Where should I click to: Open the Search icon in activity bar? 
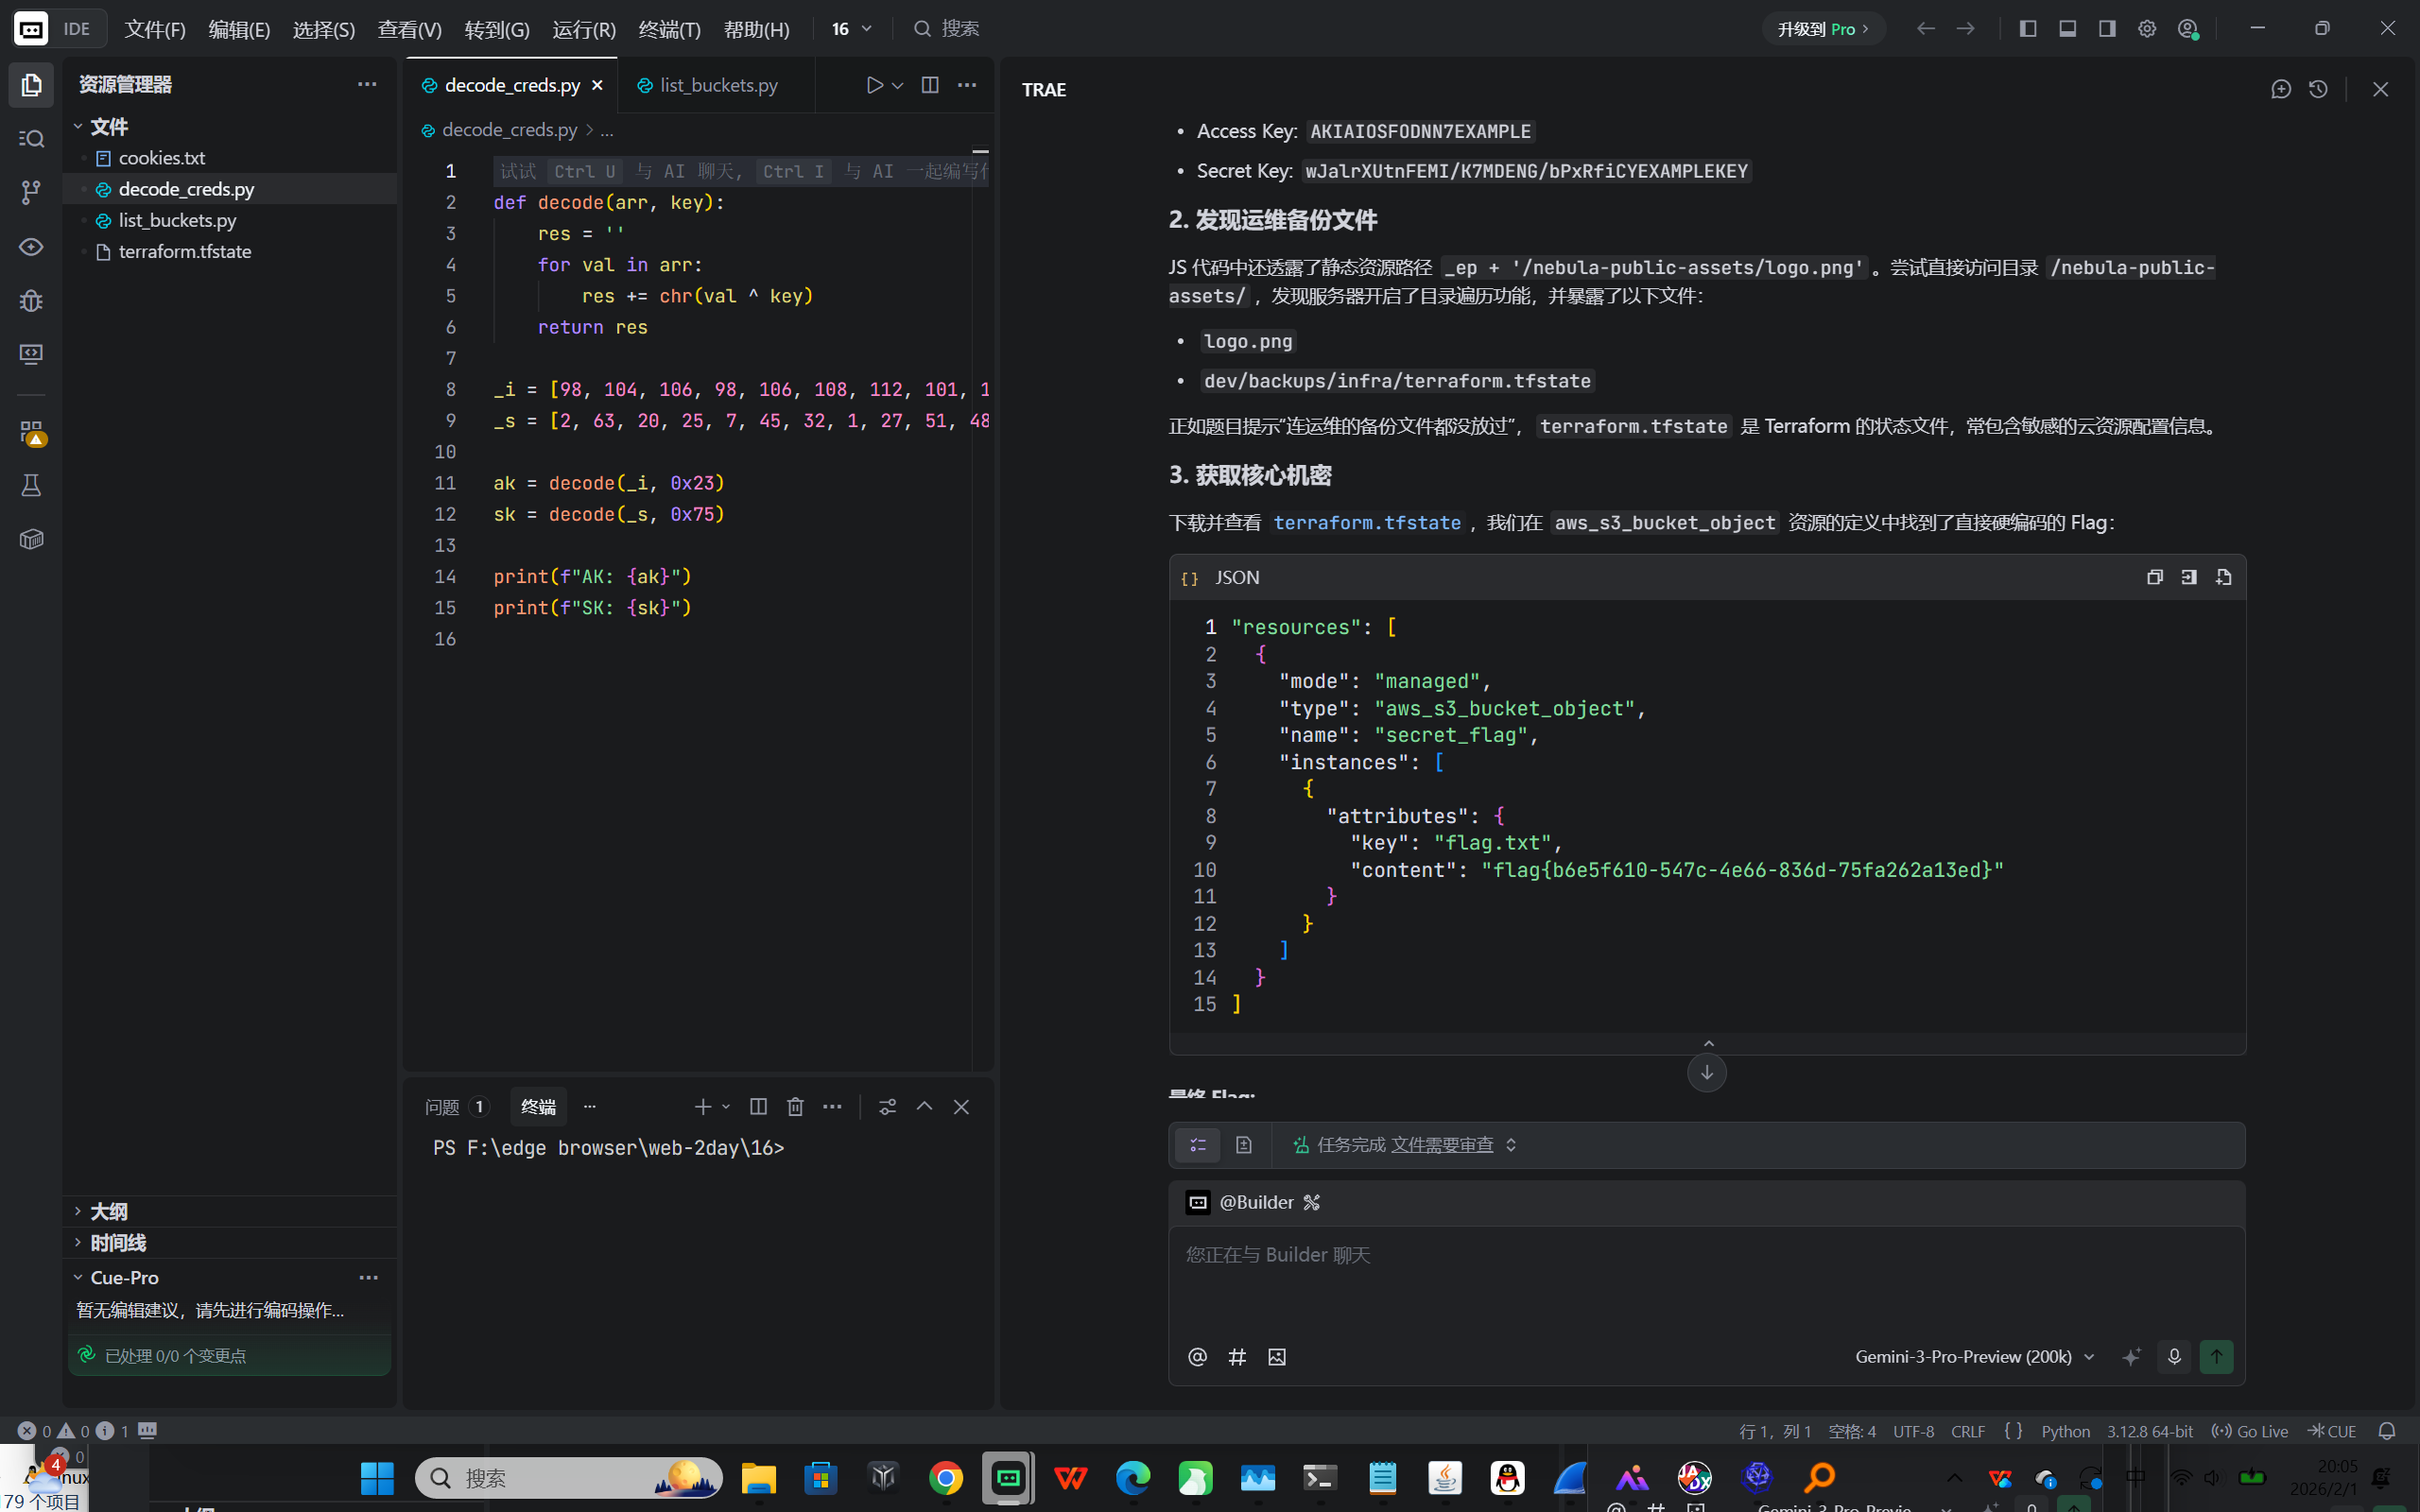(x=31, y=138)
